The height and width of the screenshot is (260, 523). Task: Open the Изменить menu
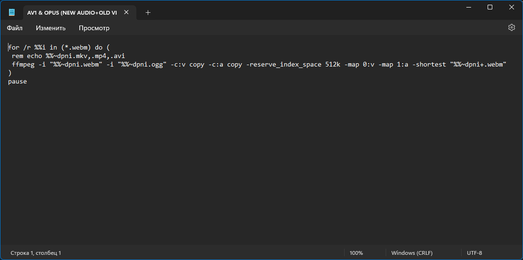pos(51,28)
